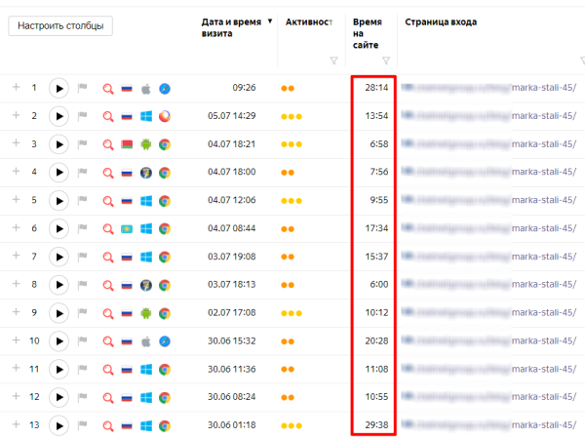Open the filter for 'Время на сайте' column
The image size is (585, 439).
click(386, 60)
